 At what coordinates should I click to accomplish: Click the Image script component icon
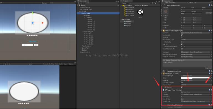pyautogui.click(x=163, y=74)
